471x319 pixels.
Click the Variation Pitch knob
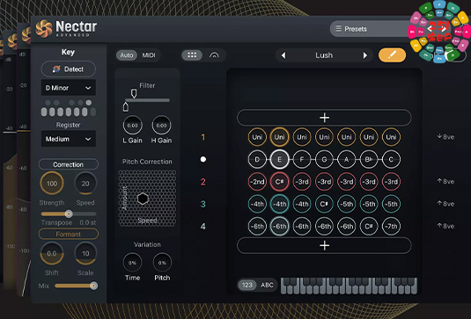(162, 263)
